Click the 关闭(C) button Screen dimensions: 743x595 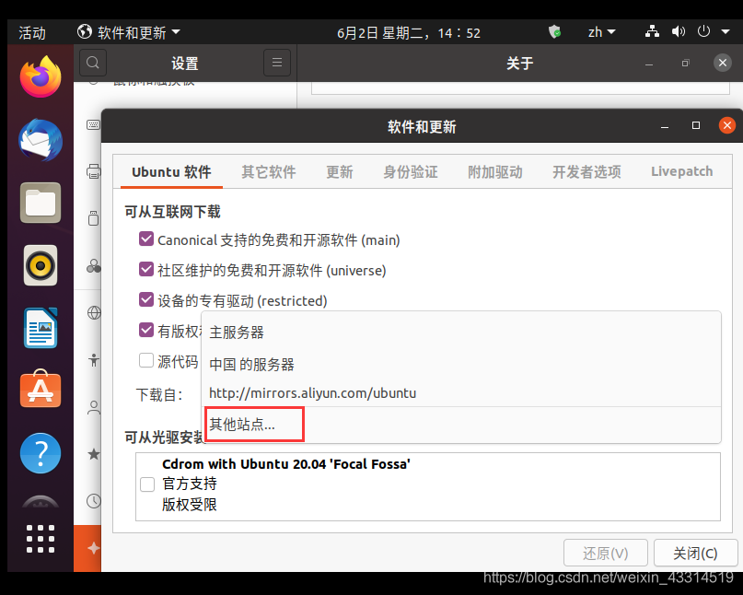pos(695,553)
